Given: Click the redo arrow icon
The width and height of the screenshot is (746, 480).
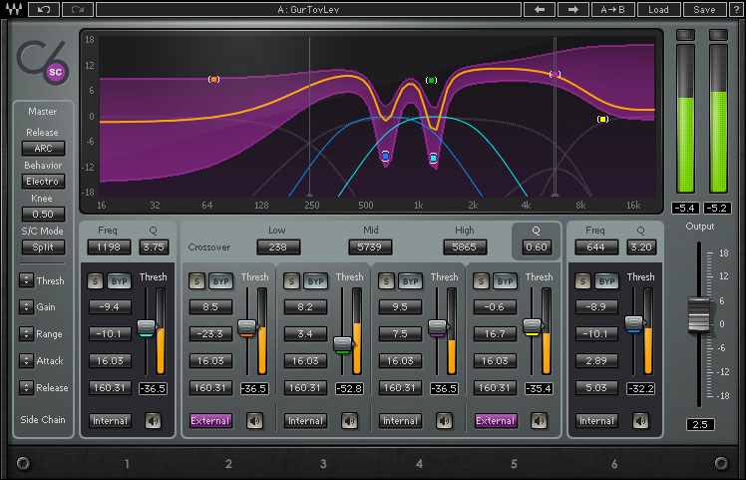Looking at the screenshot, I should 80,10.
